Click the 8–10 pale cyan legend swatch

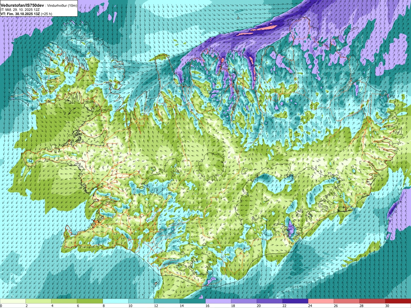[116, 301]
